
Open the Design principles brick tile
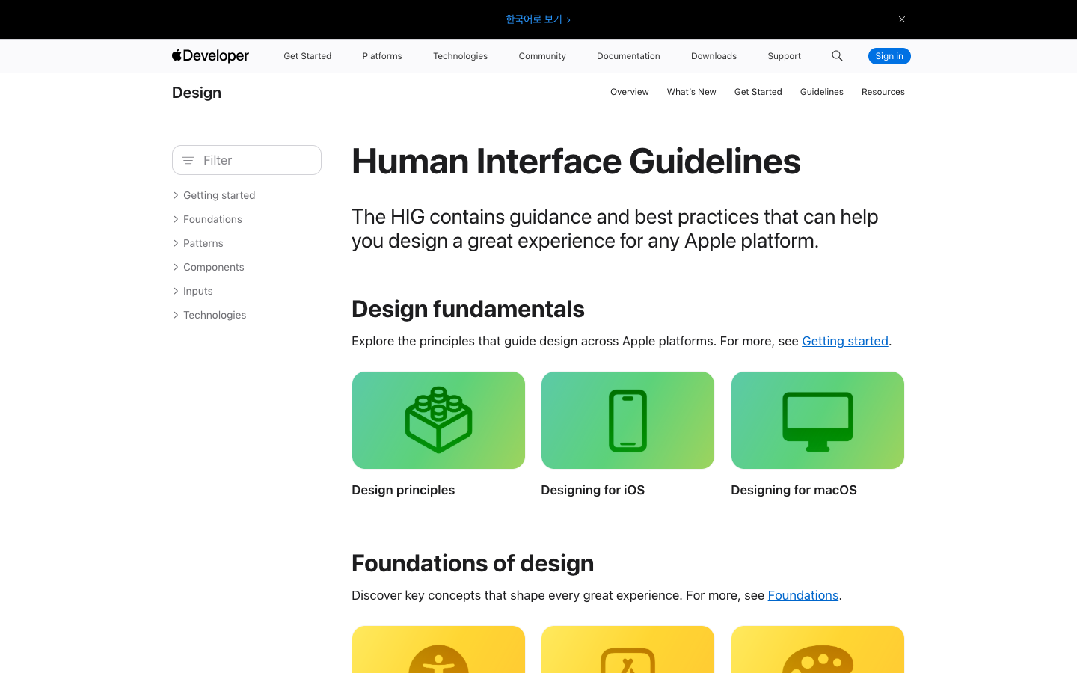pyautogui.click(x=438, y=420)
